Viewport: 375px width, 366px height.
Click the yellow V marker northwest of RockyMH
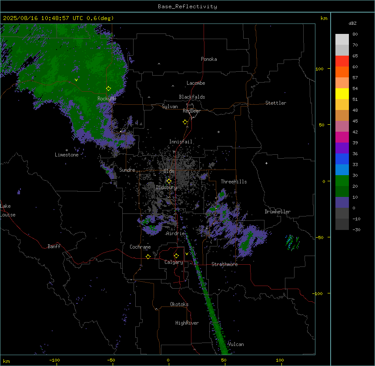[x=76, y=80]
